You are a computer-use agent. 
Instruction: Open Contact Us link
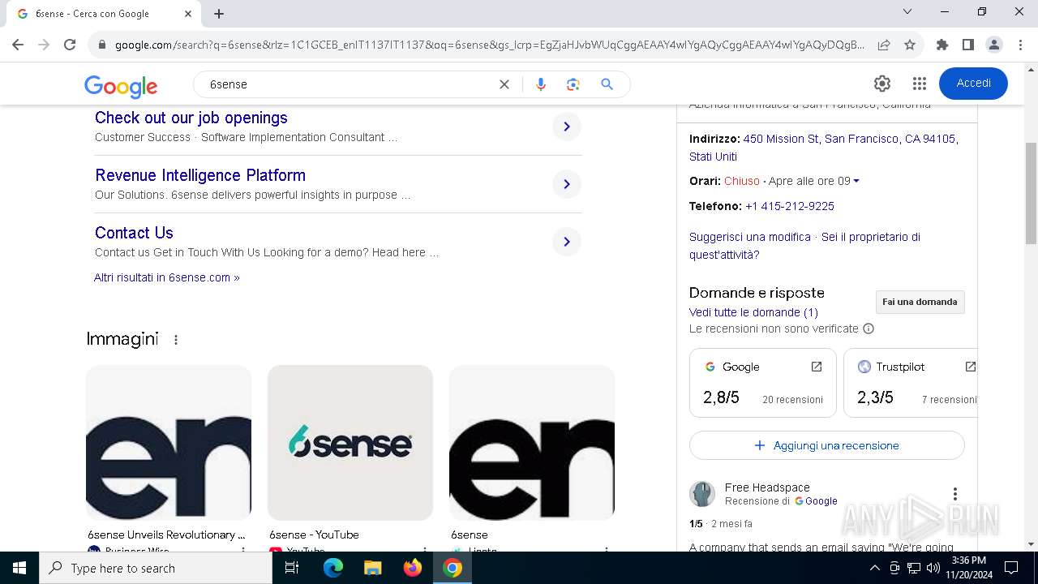pos(134,233)
